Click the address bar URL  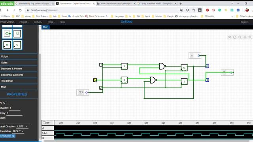pos(44,10)
